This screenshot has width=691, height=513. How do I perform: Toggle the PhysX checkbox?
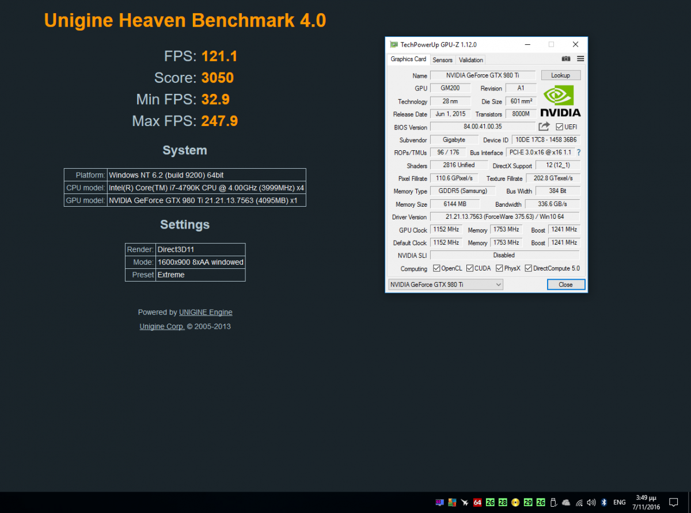tap(499, 268)
